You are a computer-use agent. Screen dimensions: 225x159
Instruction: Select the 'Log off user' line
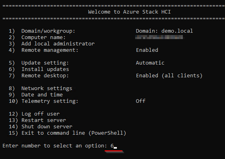[34, 114]
